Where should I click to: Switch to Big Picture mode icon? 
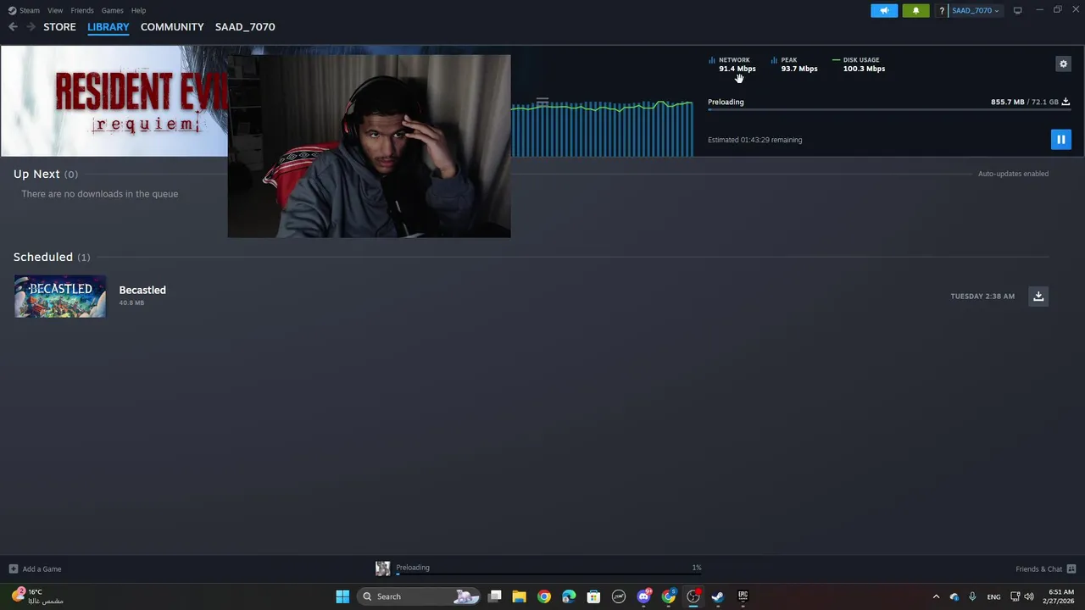click(x=1017, y=10)
